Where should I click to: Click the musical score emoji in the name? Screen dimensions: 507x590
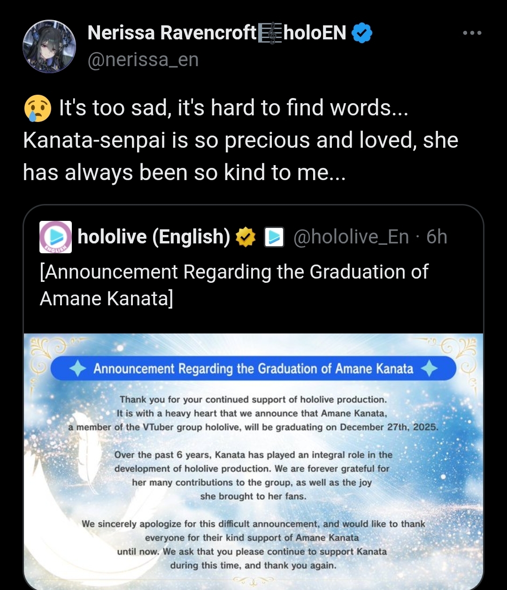pos(270,33)
